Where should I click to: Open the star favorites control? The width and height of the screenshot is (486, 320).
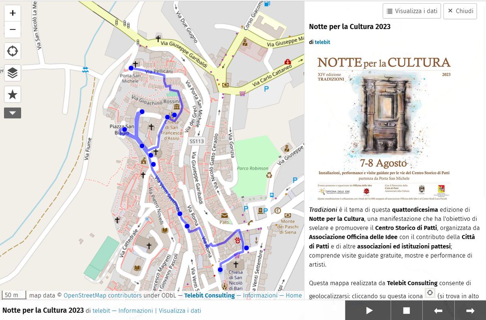tap(13, 94)
